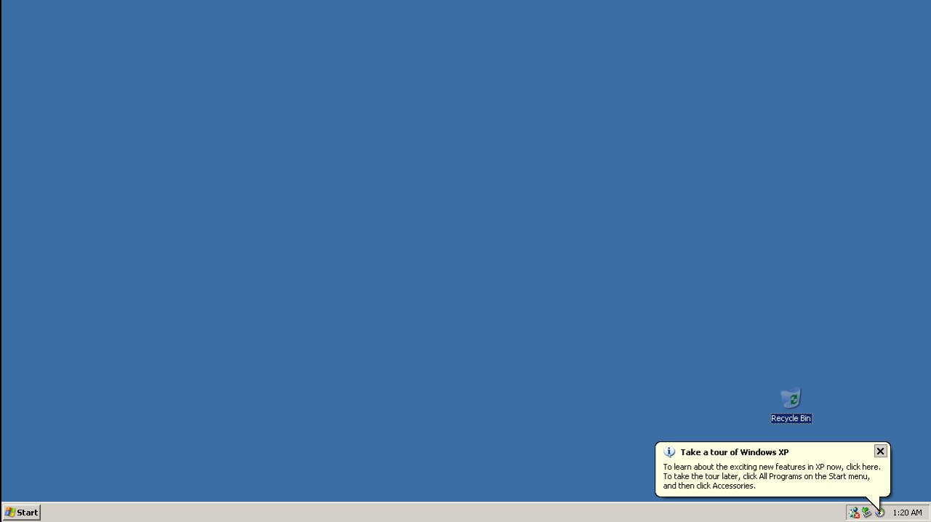This screenshot has height=522, width=931.
Task: Close the Windows XP tour balloon
Action: click(x=880, y=451)
